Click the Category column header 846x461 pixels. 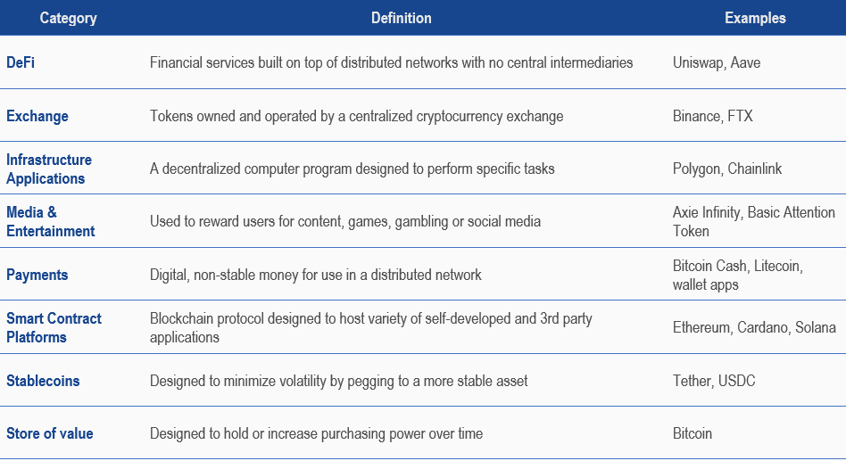tap(68, 18)
